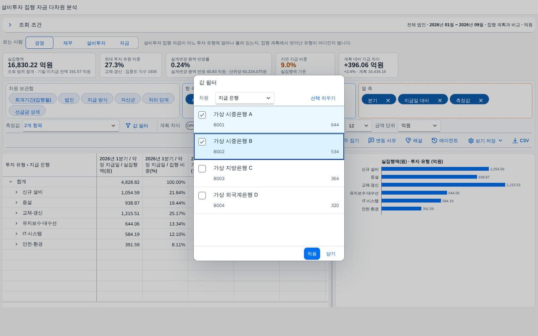Select the 법인 dimension chip

[69, 100]
